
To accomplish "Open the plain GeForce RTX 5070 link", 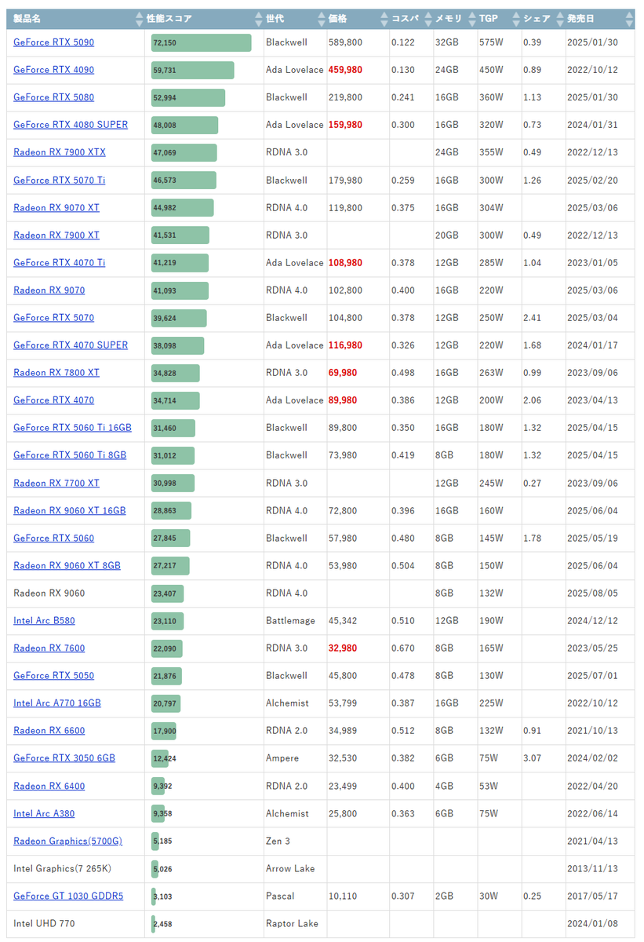I will pos(53,318).
